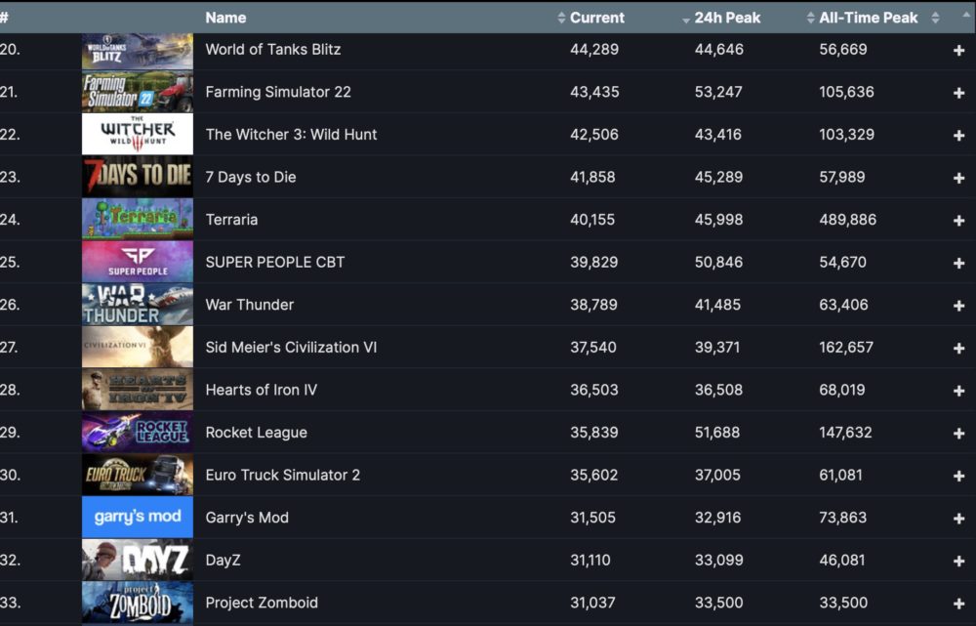This screenshot has width=976, height=626.
Task: Open the Farming Simulator 22 link
Action: coord(278,92)
